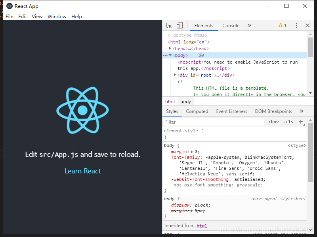Click the struck-through -moz-osx-font-smoothing line

coord(217,185)
